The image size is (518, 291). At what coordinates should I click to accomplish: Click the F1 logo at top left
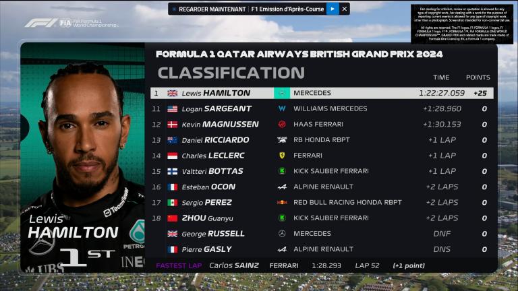click(x=41, y=23)
